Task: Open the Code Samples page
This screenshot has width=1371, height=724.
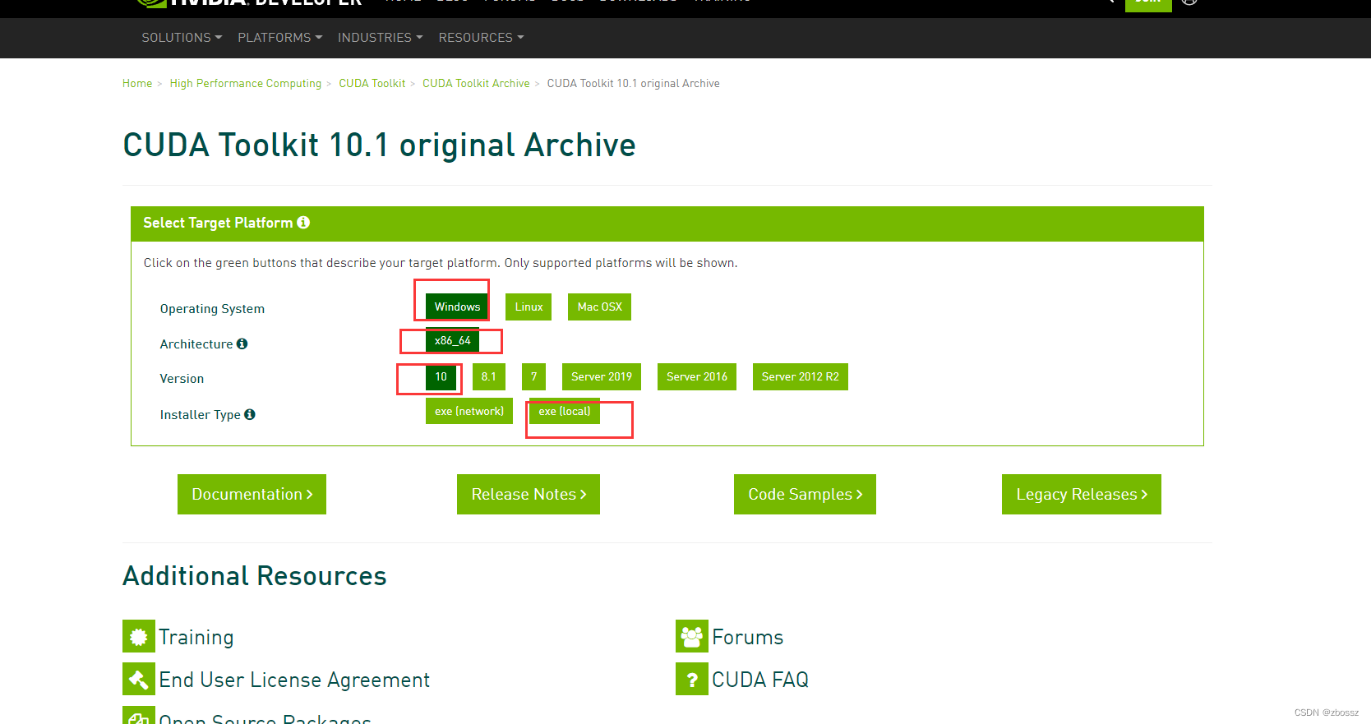Action: (805, 494)
